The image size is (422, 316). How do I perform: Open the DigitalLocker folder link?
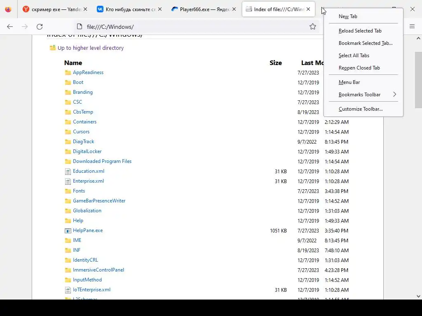[87, 151]
